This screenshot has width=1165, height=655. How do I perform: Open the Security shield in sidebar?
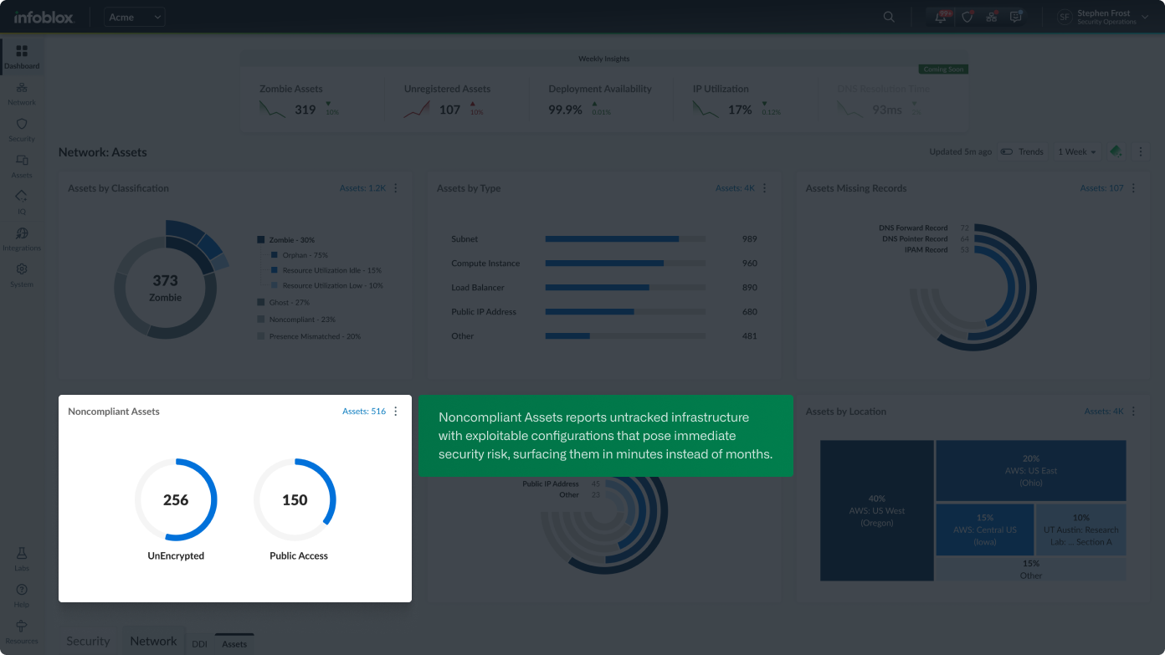(x=22, y=129)
